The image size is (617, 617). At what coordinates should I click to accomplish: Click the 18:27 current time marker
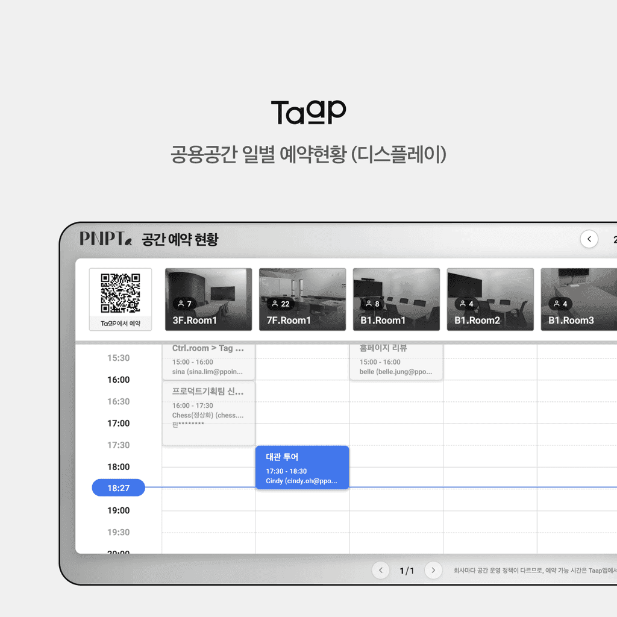tap(119, 487)
